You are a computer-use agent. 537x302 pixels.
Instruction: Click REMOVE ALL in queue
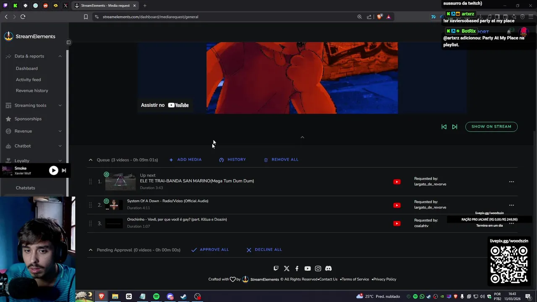pyautogui.click(x=281, y=160)
